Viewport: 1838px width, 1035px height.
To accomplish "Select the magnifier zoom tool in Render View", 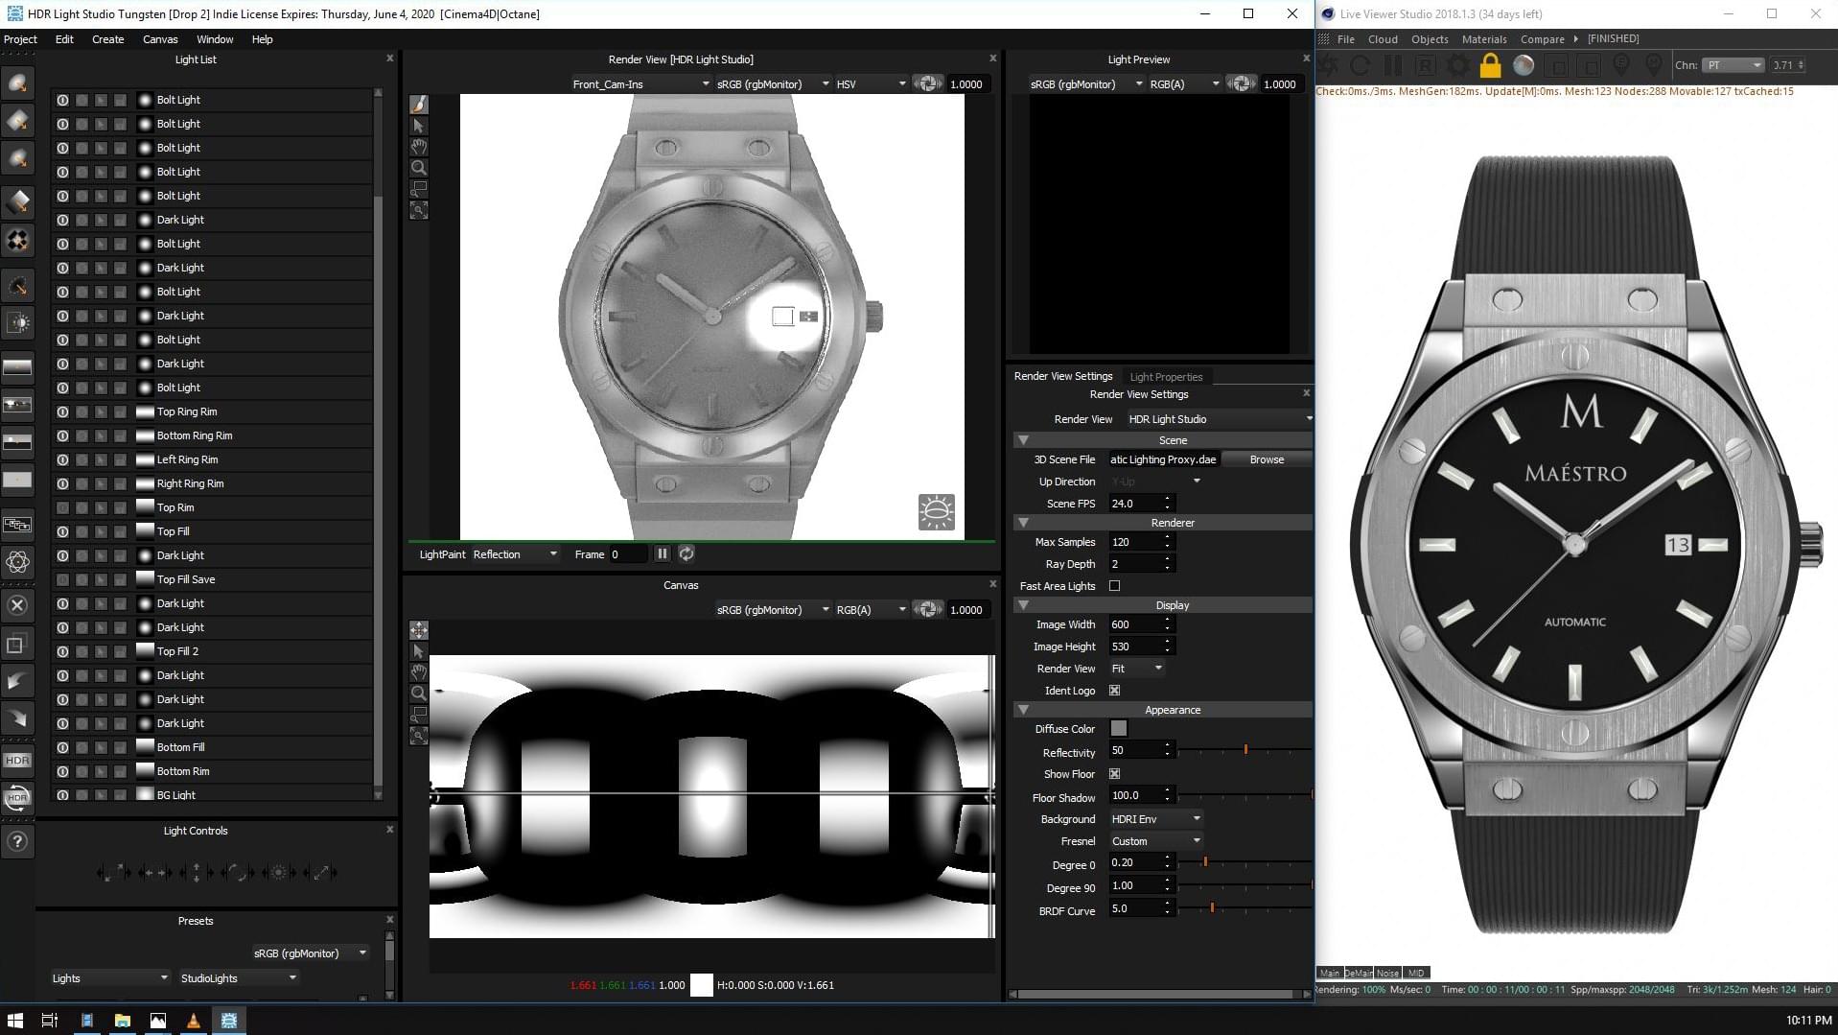I will coord(419,167).
